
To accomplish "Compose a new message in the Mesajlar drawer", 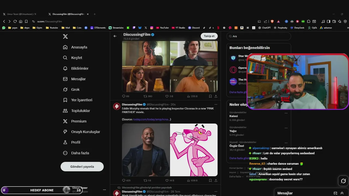I will point(335,193).
